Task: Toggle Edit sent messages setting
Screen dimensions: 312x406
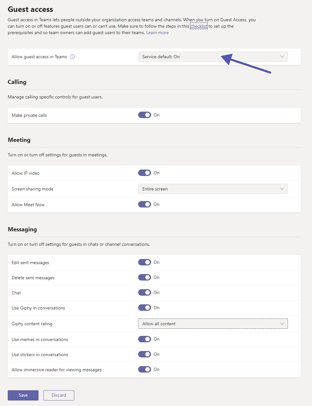Action: click(145, 262)
